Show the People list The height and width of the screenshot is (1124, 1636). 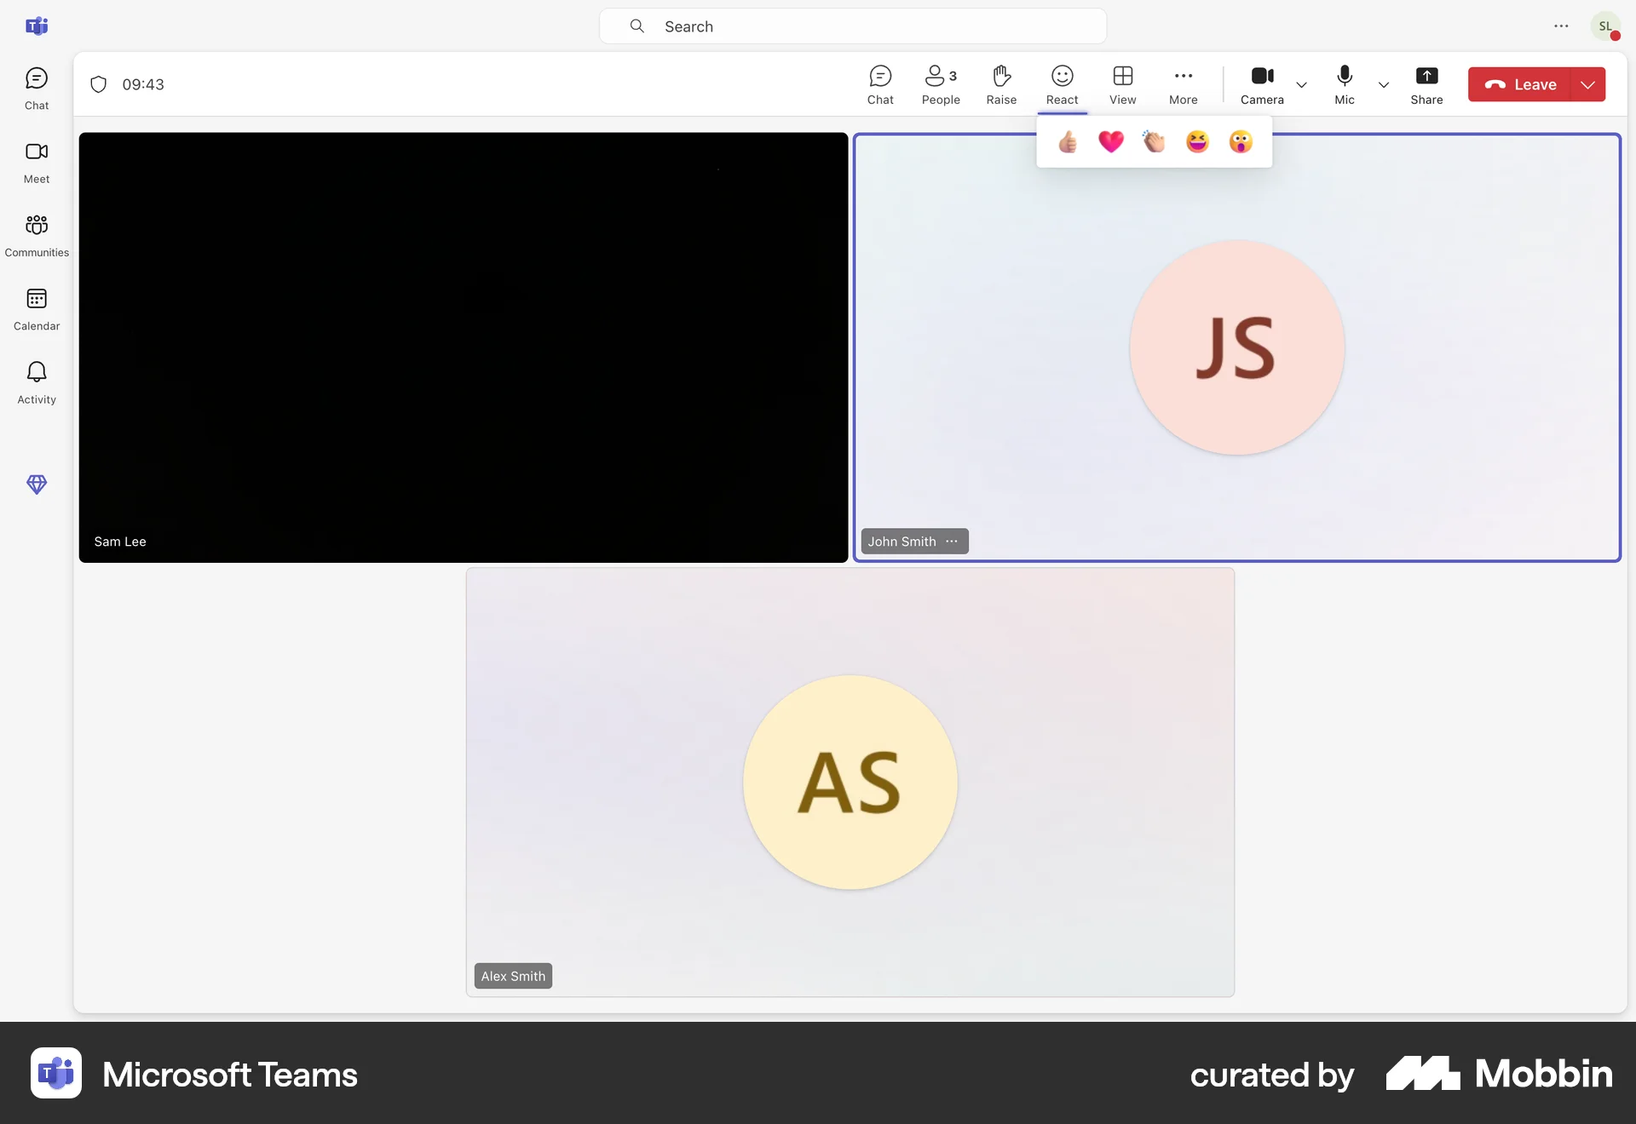(940, 83)
